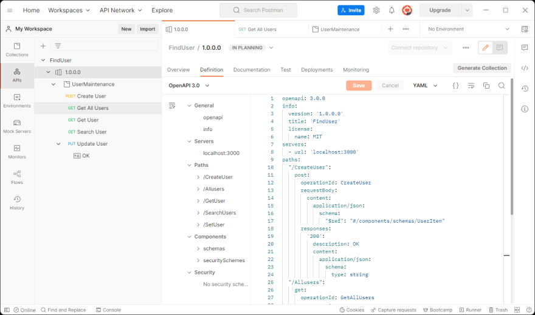This screenshot has height=315, width=535.
Task: Toggle the outline panel icon
Action: click(172, 106)
